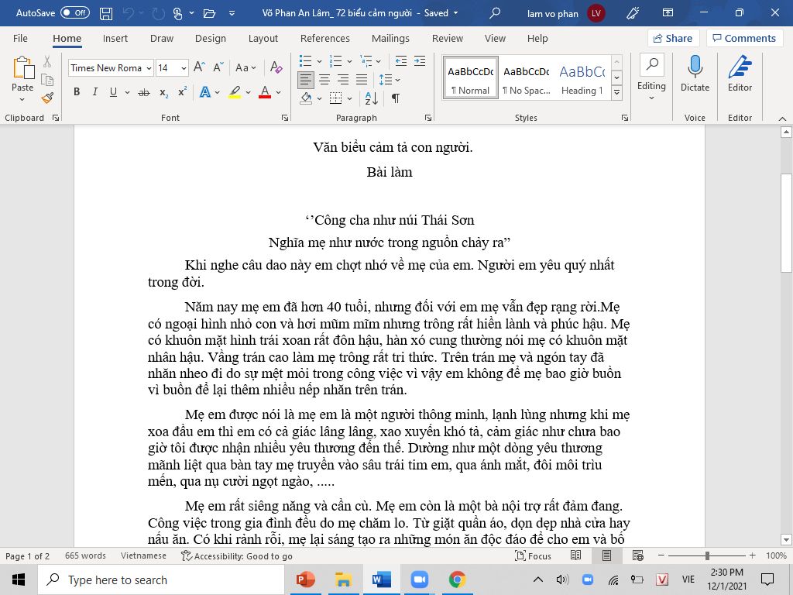Click the Numbering list icon
The image size is (793, 595).
click(x=336, y=61)
